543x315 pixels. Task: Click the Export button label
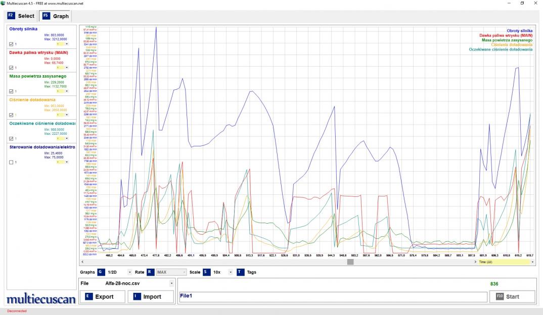tap(104, 296)
